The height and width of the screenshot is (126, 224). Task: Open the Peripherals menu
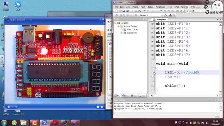pyautogui.click(x=160, y=7)
